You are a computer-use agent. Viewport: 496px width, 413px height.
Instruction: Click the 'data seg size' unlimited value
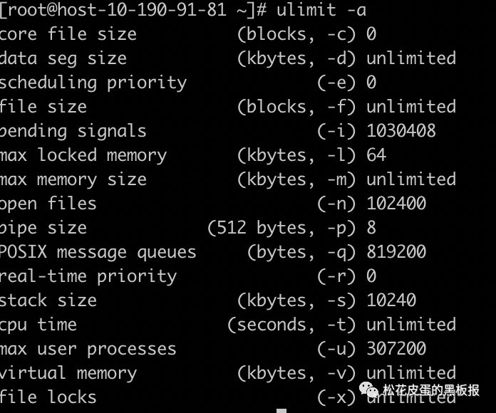click(x=410, y=58)
